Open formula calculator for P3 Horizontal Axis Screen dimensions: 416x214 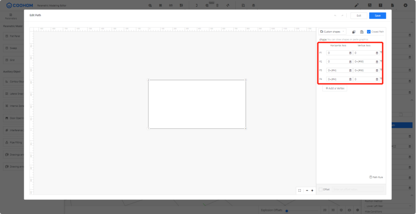pyautogui.click(x=350, y=70)
